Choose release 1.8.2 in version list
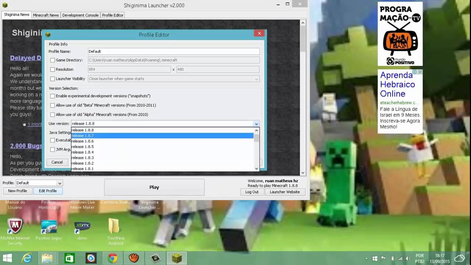Image resolution: width=471 pixels, height=265 pixels. [x=162, y=163]
